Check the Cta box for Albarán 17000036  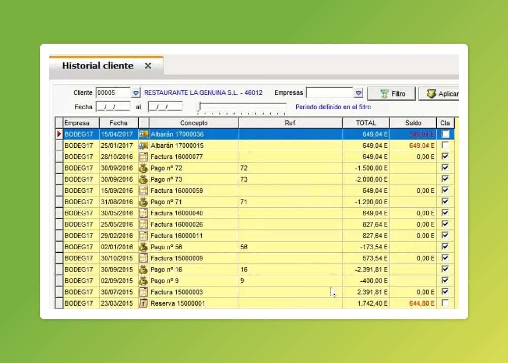coord(446,135)
